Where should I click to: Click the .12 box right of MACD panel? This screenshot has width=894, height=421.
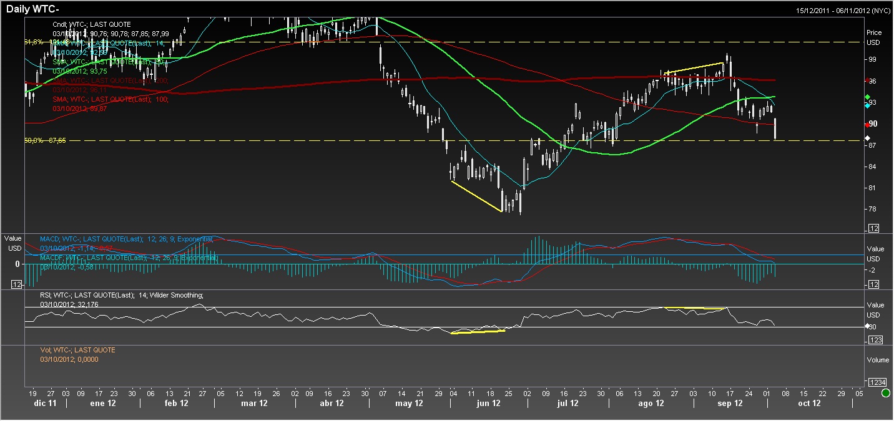pyautogui.click(x=873, y=284)
